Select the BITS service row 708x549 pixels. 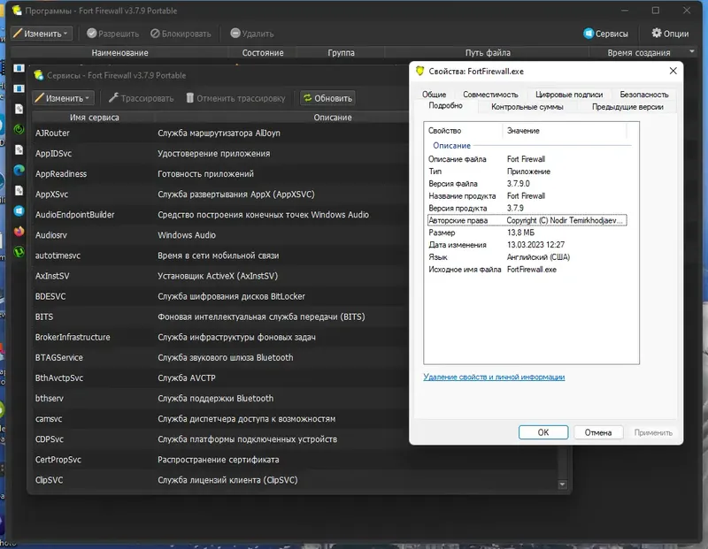pyautogui.click(x=220, y=316)
